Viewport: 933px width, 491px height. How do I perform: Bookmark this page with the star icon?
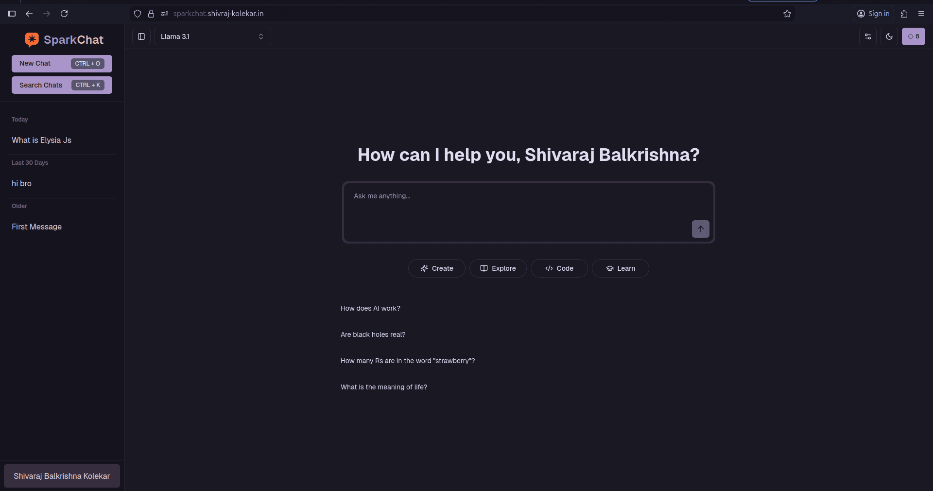787,14
